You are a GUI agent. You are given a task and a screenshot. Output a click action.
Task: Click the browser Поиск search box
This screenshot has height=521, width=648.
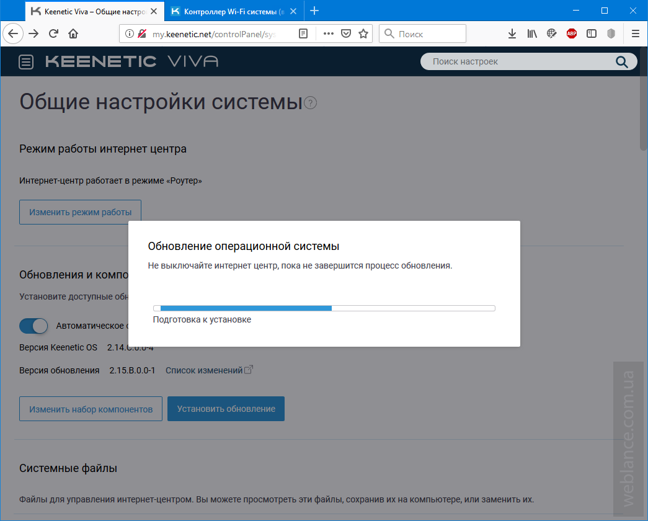(422, 34)
